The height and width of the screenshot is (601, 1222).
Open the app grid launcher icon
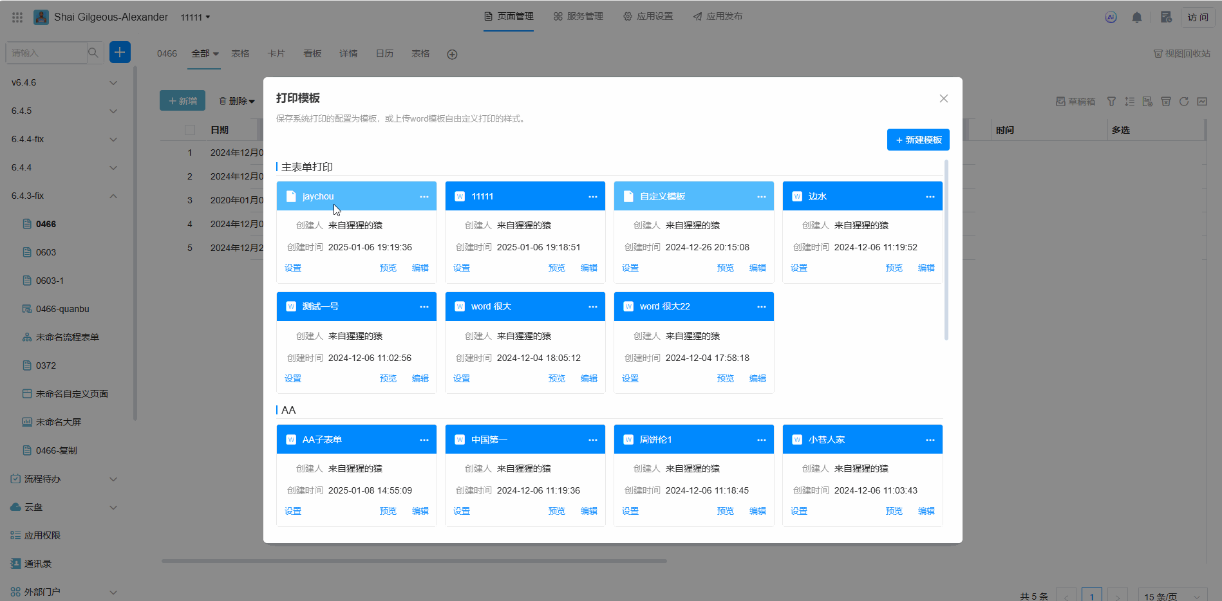(x=17, y=17)
